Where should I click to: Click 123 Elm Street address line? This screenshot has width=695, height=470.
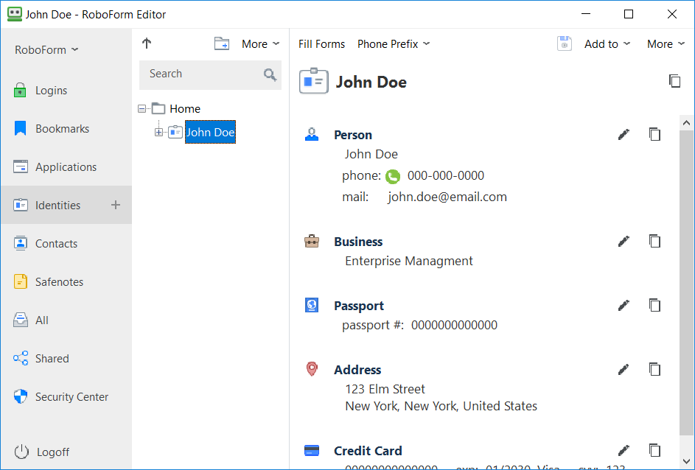[x=385, y=389]
